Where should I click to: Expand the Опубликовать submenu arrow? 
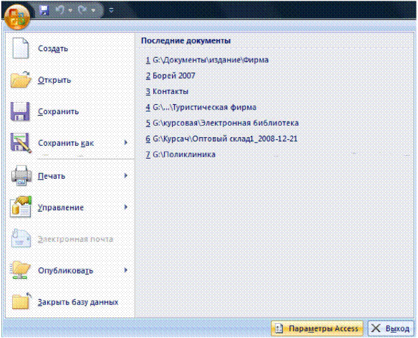click(x=126, y=270)
